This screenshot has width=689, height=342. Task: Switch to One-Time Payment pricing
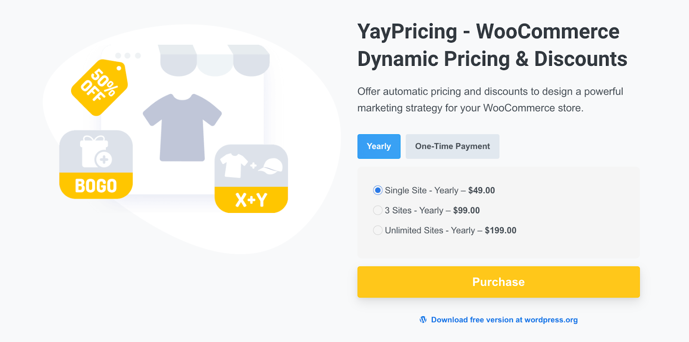click(452, 146)
